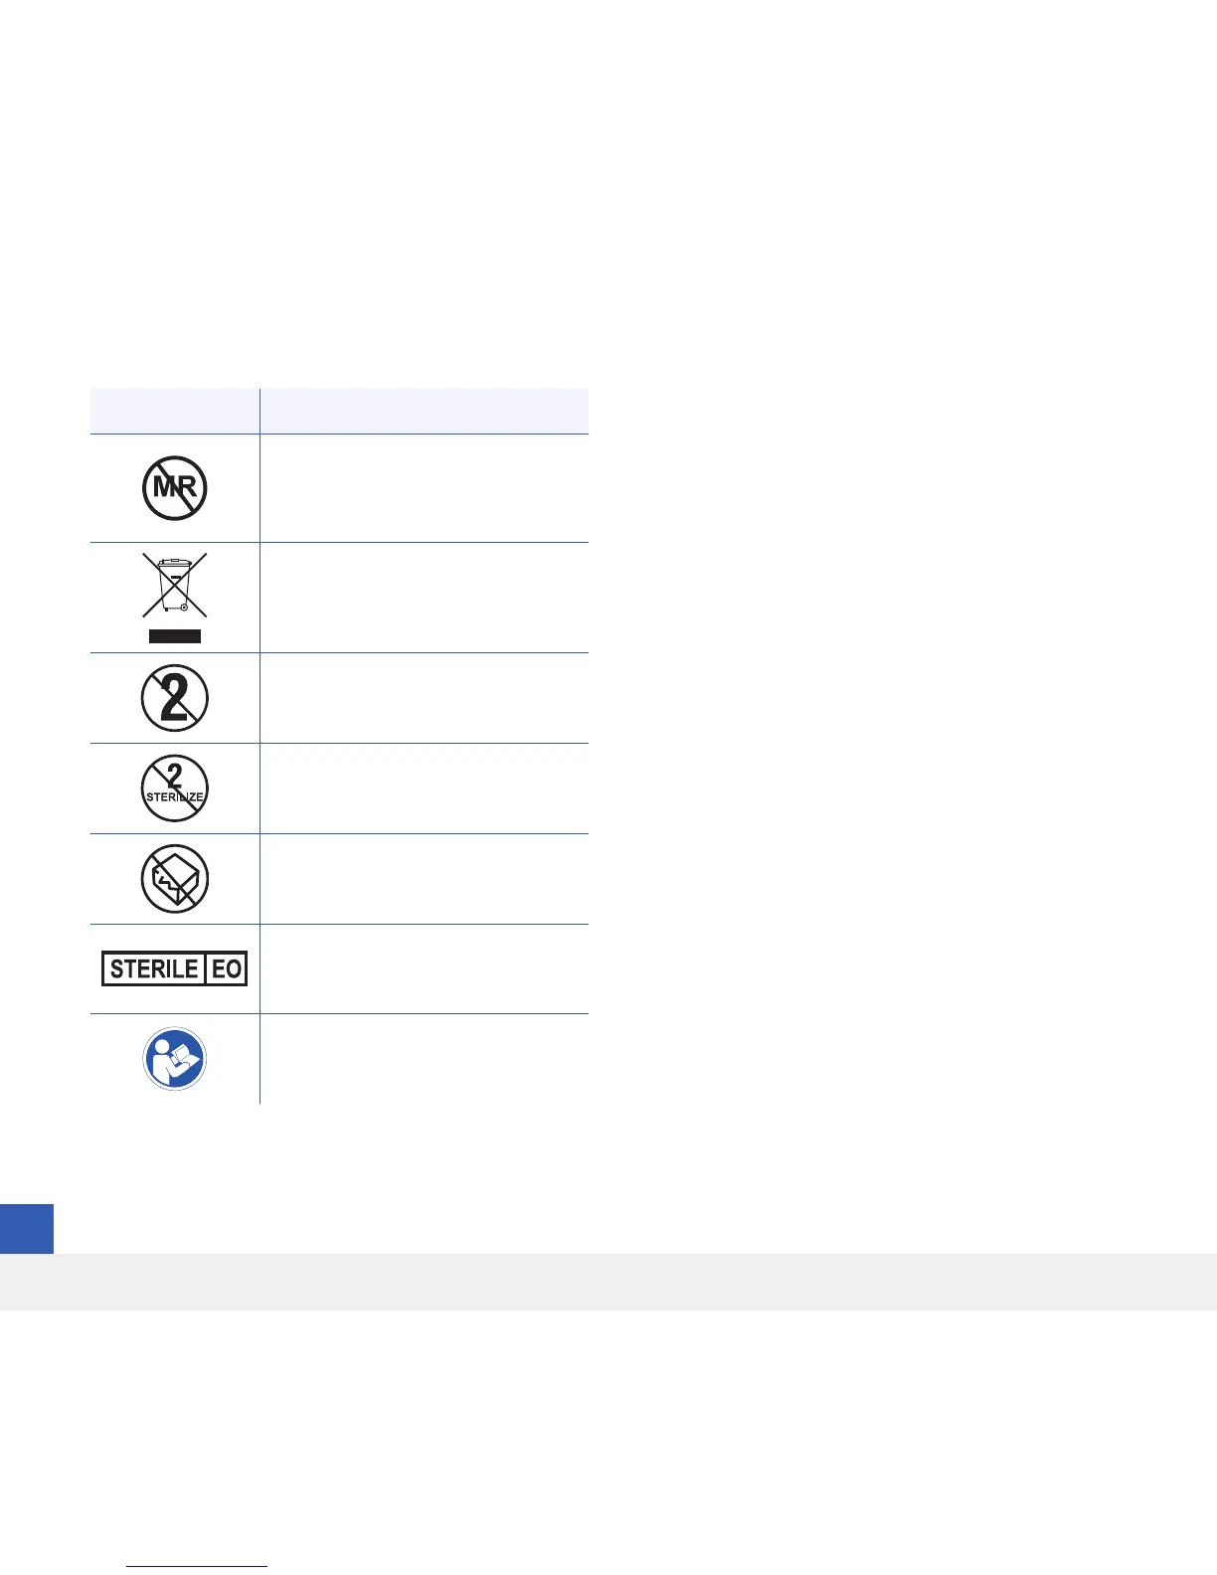Click the cell beside the damaged package symbol
This screenshot has height=1575, width=1217.
pos(425,879)
